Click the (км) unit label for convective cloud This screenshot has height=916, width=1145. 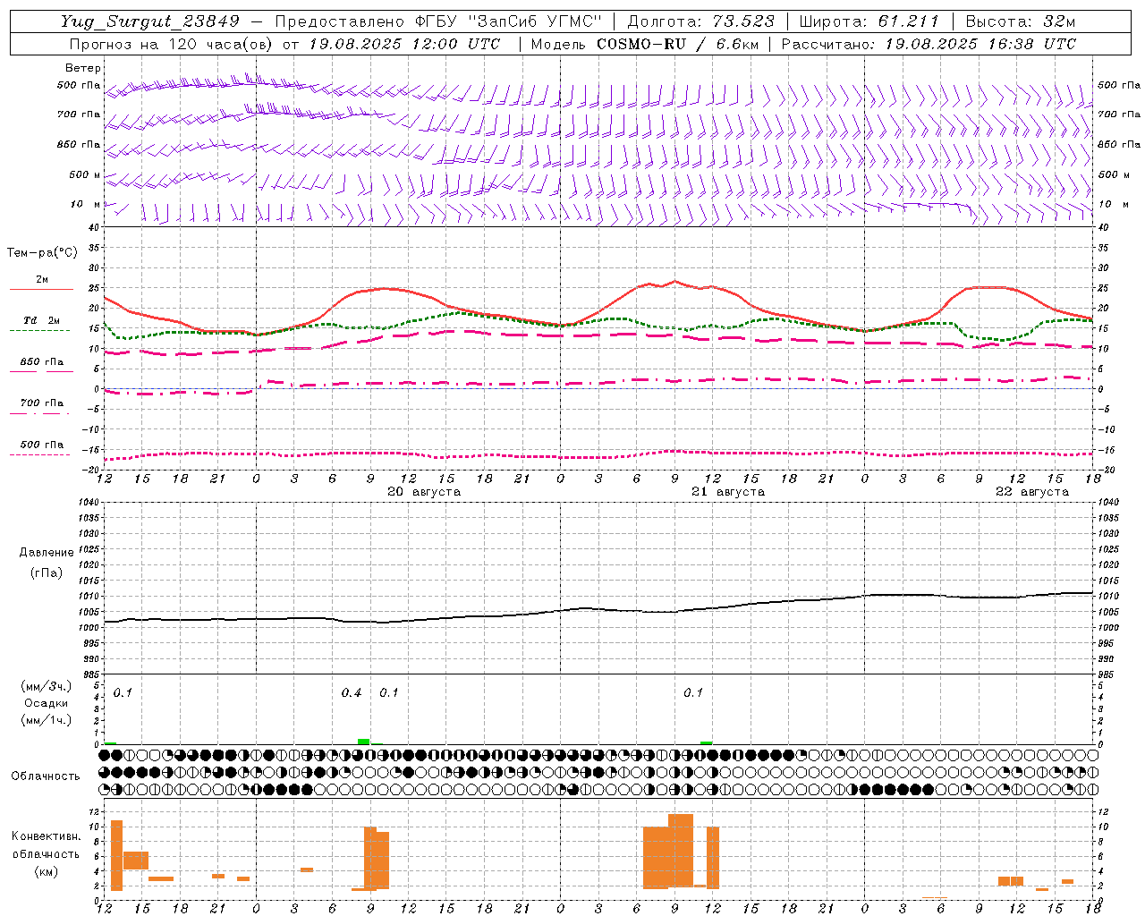47,871
